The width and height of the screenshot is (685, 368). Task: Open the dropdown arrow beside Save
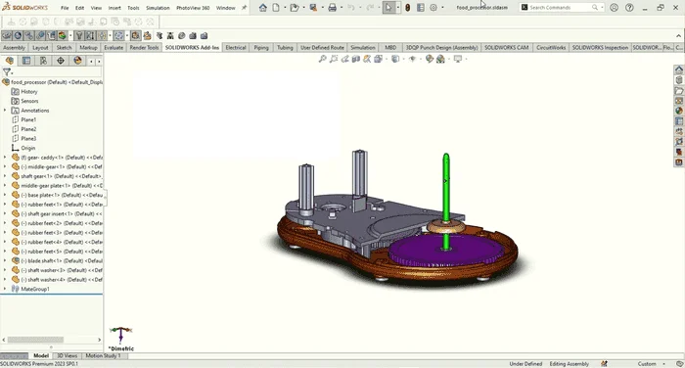pos(322,8)
